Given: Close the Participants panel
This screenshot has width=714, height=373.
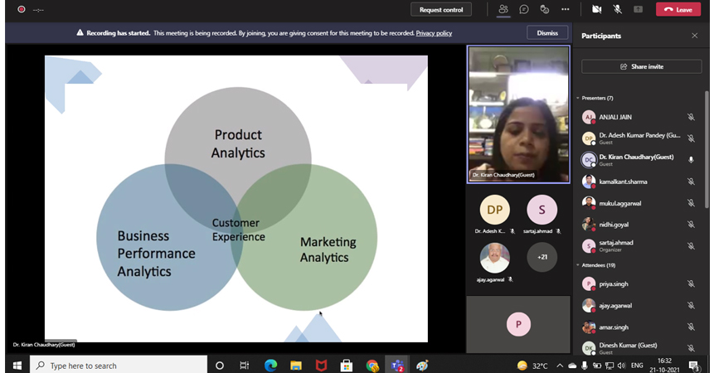Looking at the screenshot, I should coord(695,36).
